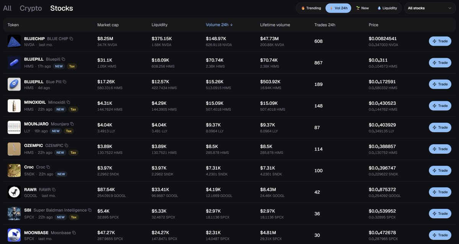The image size is (459, 244).
Task: Toggle the Vol 24h filter
Action: tap(338, 8)
